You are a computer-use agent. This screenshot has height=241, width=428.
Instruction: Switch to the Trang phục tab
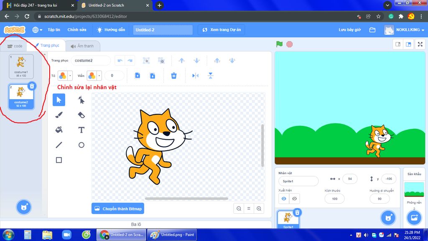[x=47, y=45]
